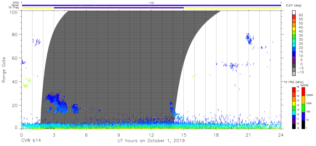Click 'UT hours on October 1, 2019' label
This screenshot has width=316, height=146.
(x=151, y=141)
